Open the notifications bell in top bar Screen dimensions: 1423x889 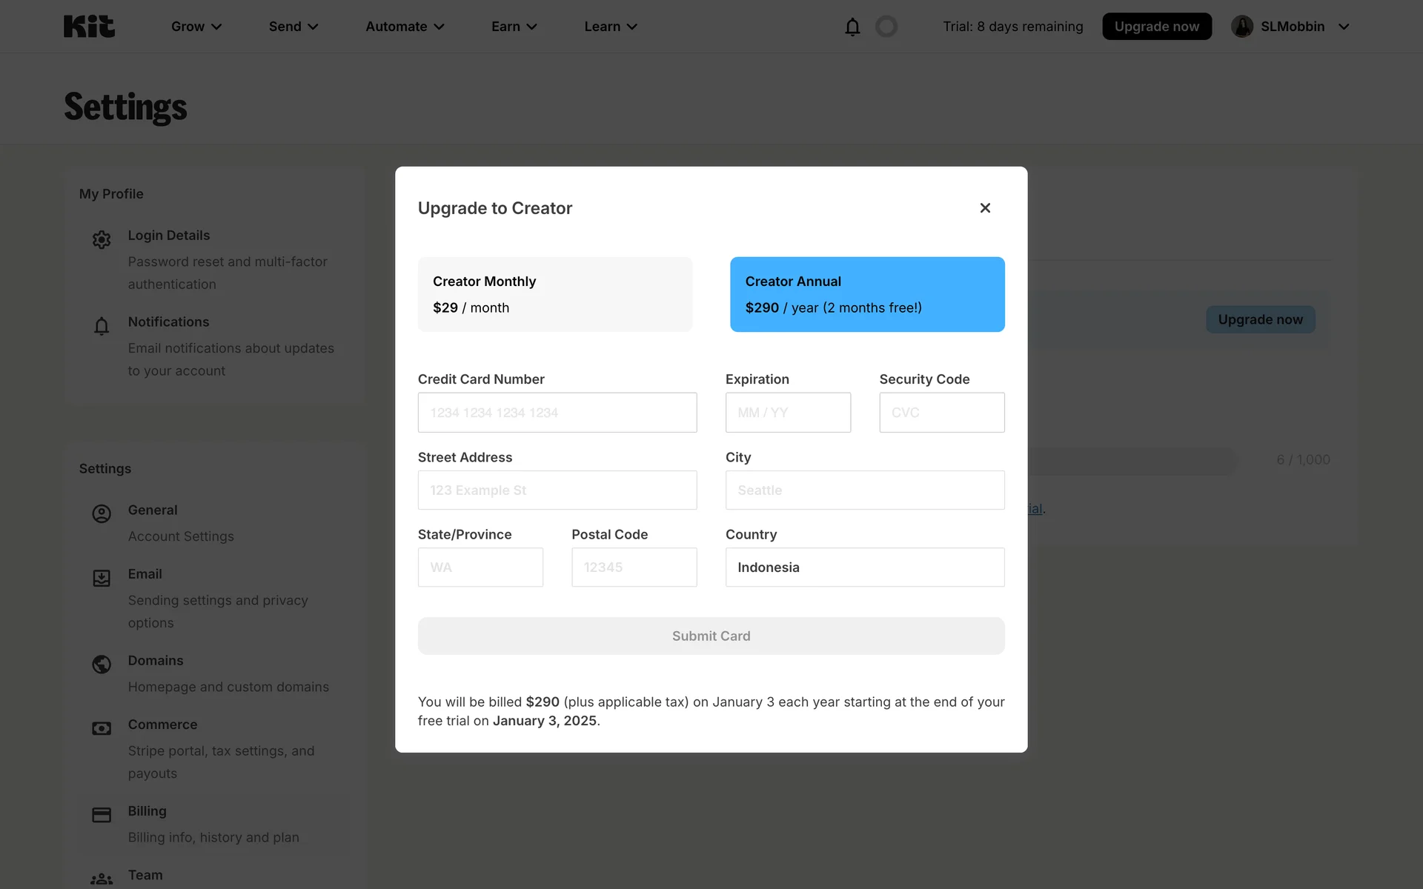[852, 27]
